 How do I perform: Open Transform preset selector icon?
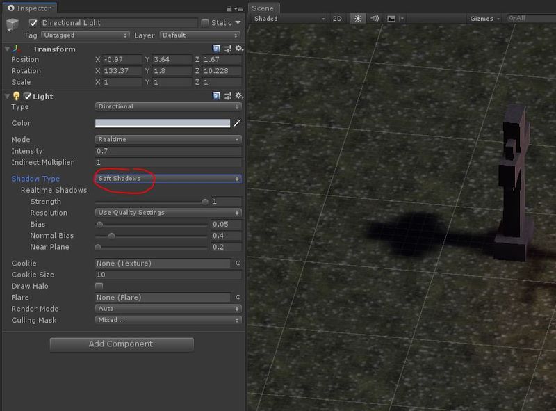coord(228,49)
